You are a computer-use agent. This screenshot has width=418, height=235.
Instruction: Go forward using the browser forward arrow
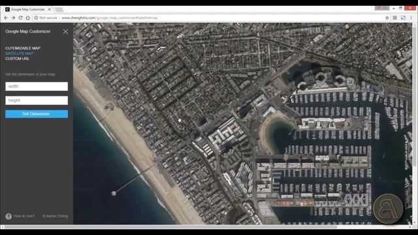click(13, 18)
